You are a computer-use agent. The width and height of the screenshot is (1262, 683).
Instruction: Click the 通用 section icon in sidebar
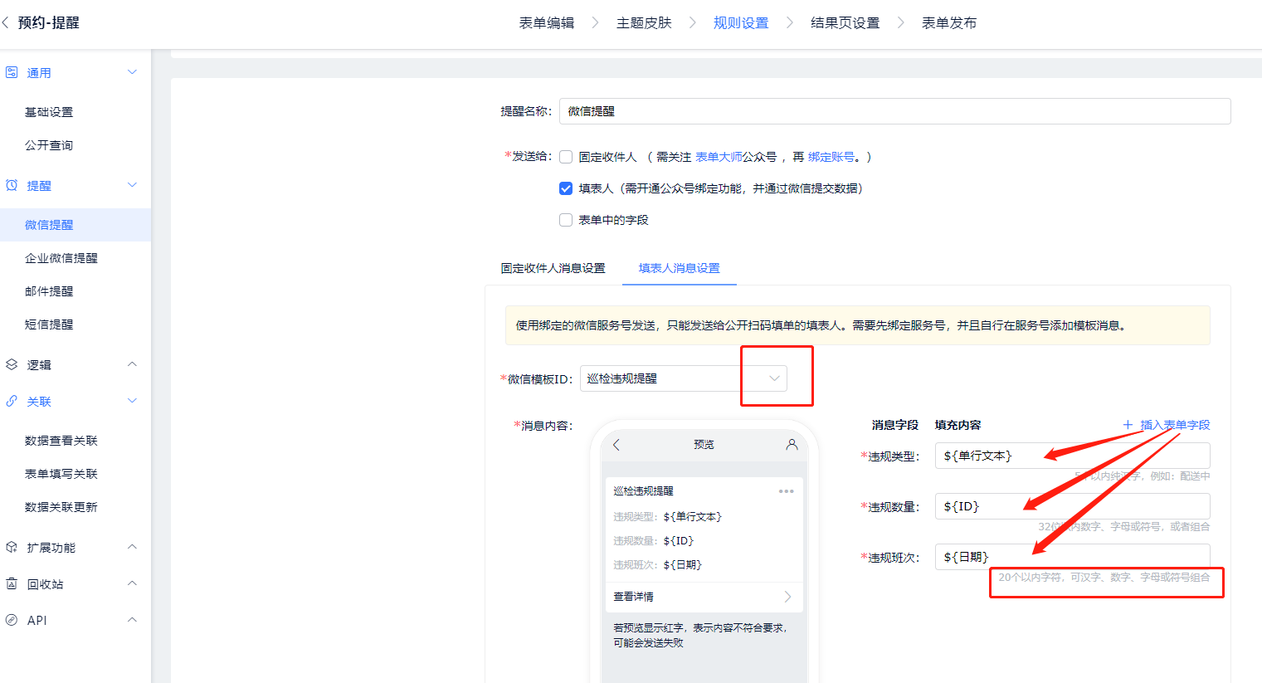click(x=12, y=73)
